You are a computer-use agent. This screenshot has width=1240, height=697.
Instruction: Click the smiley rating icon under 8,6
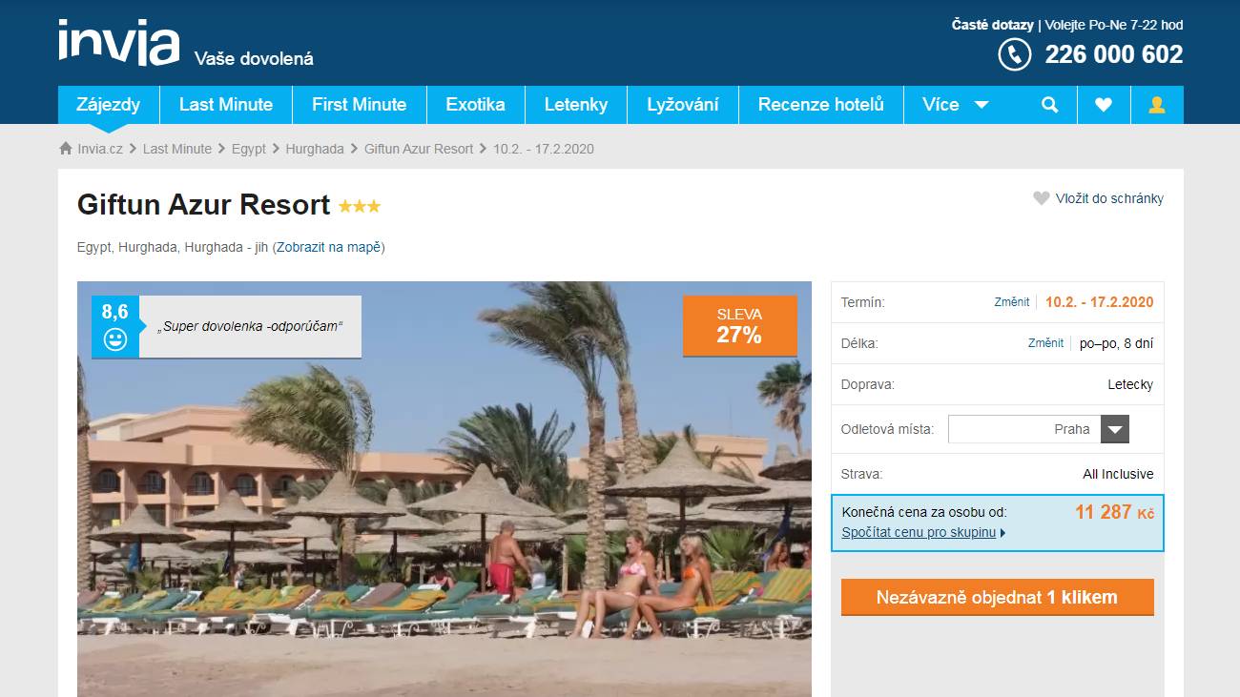coord(115,339)
